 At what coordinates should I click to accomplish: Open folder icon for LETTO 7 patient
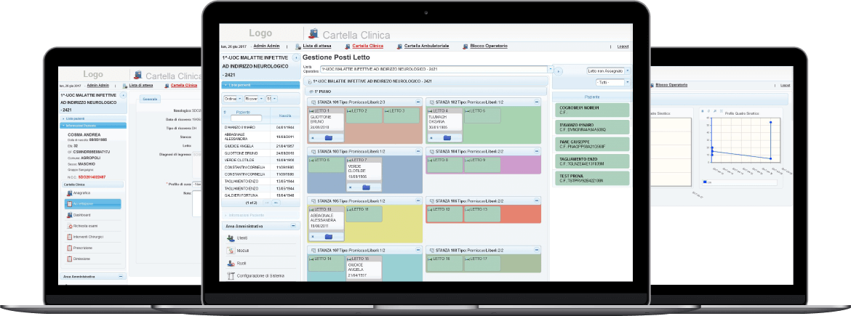[366, 187]
